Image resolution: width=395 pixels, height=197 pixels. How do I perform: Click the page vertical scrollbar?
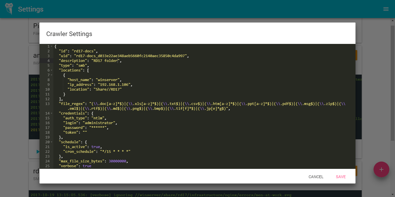coord(392,83)
